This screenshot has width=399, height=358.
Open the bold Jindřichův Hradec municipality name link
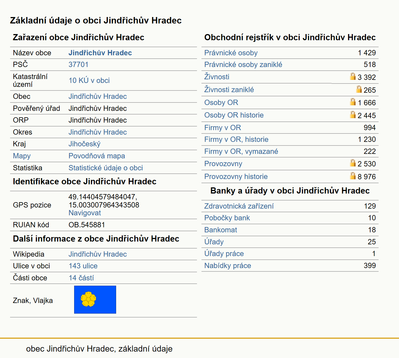coord(100,53)
